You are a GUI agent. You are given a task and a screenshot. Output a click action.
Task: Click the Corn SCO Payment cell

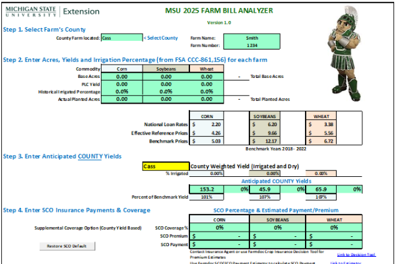(220, 244)
